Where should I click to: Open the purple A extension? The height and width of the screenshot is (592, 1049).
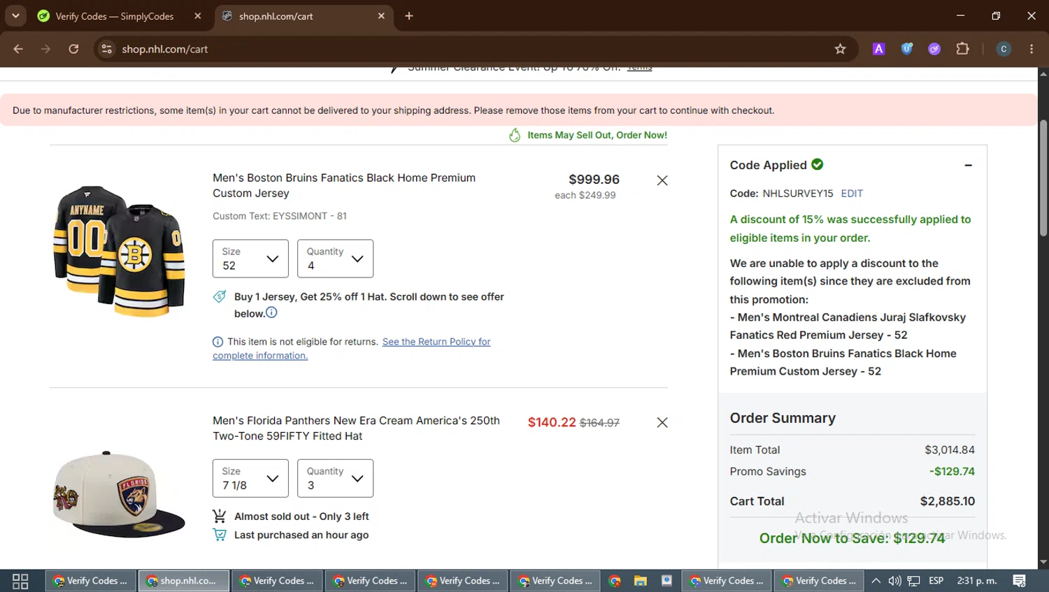coord(879,49)
